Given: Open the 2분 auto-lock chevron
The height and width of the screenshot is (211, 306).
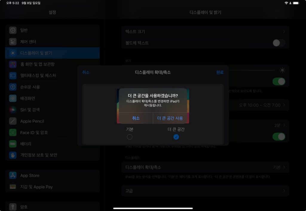Looking at the screenshot, I should pyautogui.click(x=284, y=125).
